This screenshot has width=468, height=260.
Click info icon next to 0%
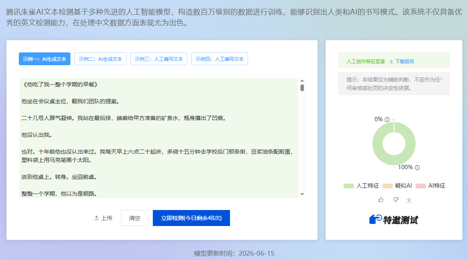pos(387,120)
